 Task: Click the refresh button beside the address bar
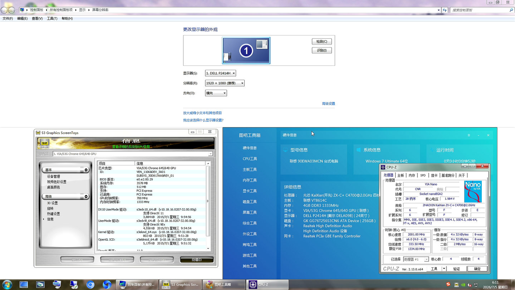(445, 10)
